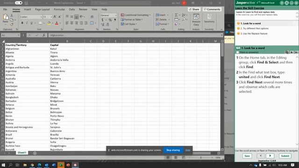The image size is (299, 168).
Task: Open the File tab
Action: [x=5, y=9]
